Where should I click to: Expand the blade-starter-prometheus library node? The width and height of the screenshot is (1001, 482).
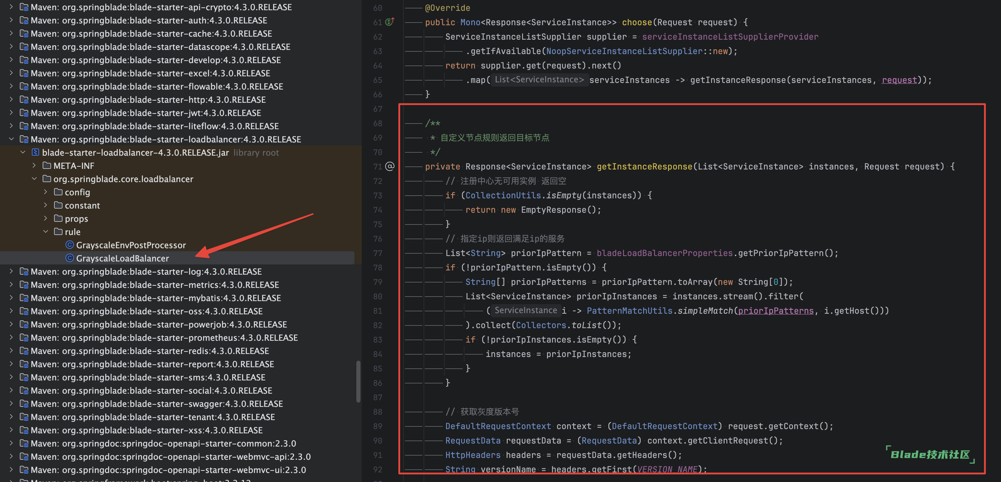point(11,337)
